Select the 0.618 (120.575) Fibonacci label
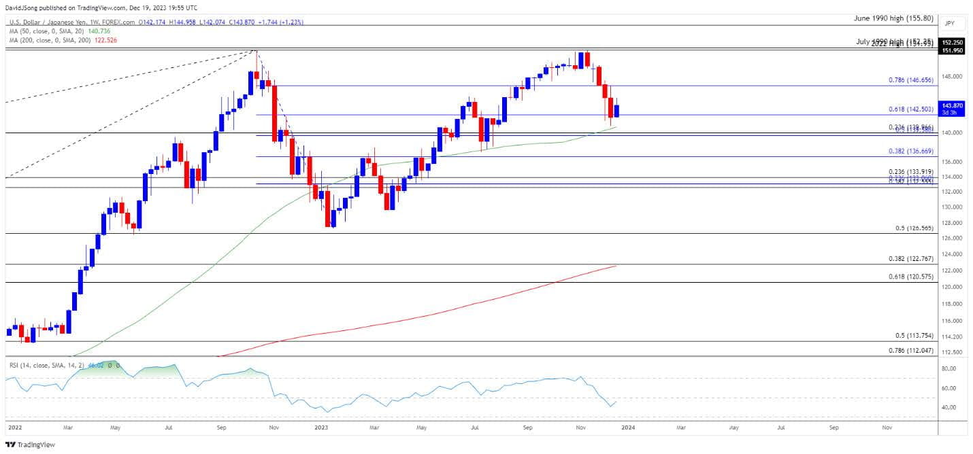973x454 pixels. point(911,277)
